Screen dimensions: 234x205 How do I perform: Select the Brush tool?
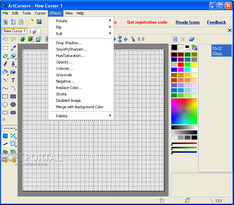13,64
